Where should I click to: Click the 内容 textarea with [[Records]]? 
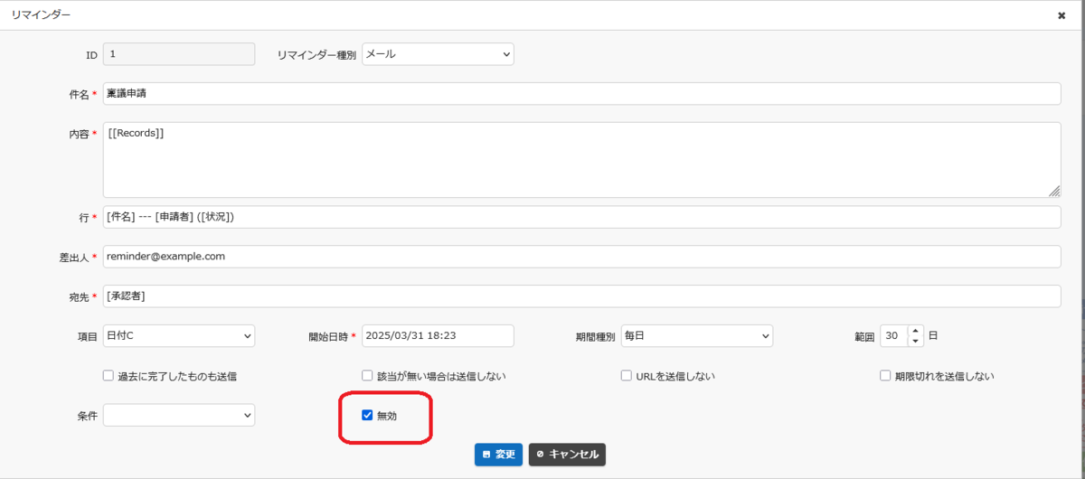pyautogui.click(x=581, y=160)
